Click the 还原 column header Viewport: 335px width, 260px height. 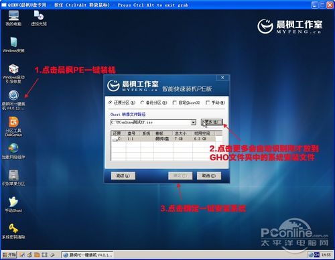(118, 133)
